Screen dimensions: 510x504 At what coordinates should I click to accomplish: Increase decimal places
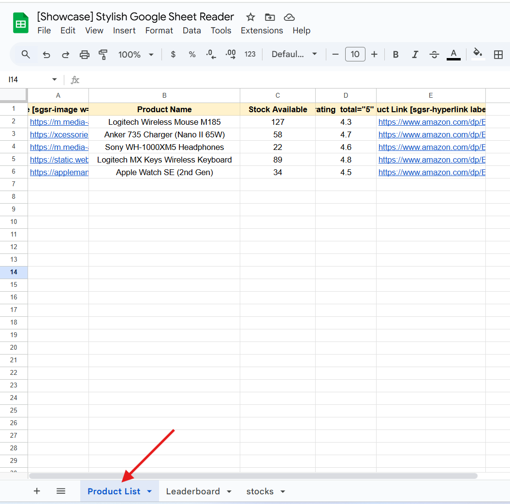click(x=231, y=54)
